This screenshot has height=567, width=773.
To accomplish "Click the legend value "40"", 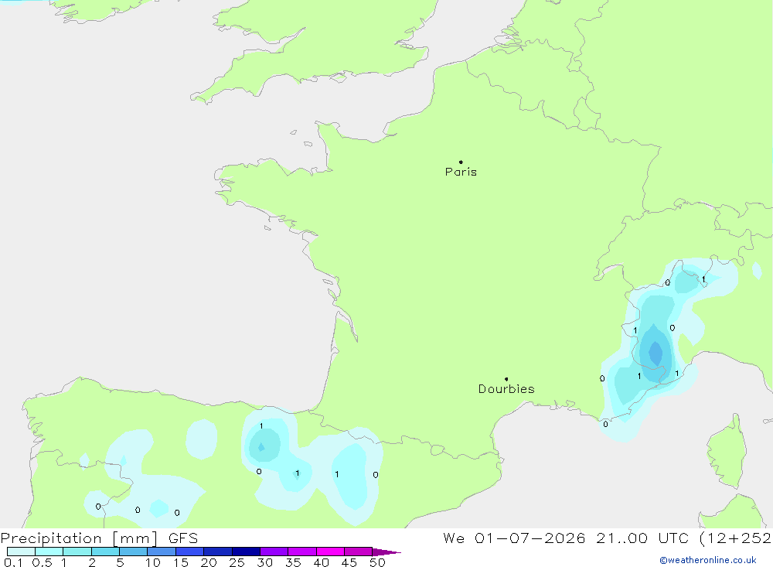I will pyautogui.click(x=322, y=562).
